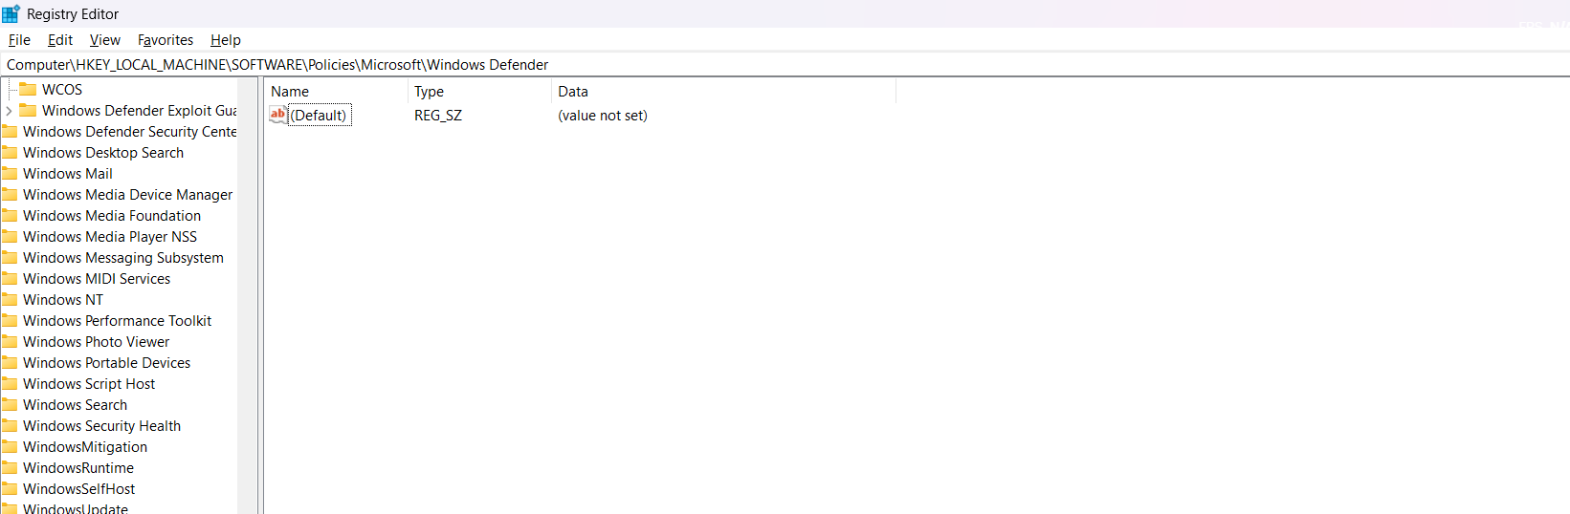This screenshot has width=1570, height=514.
Task: Select Windows Messaging Subsystem key
Action: click(x=123, y=258)
